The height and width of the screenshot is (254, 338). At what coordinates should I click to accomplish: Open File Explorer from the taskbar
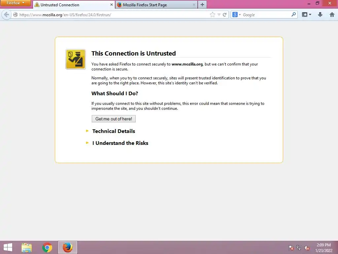[27, 247]
